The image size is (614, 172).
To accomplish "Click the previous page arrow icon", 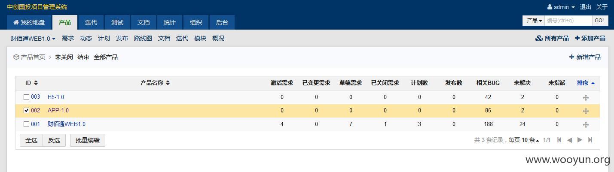I will click(569, 140).
